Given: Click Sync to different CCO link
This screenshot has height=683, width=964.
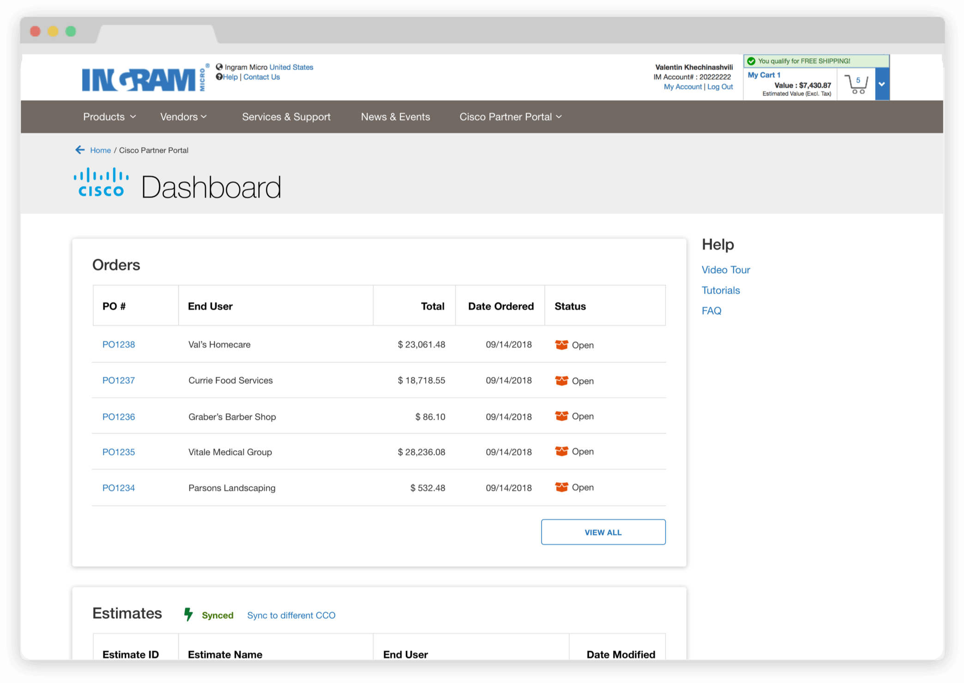Looking at the screenshot, I should tap(291, 615).
